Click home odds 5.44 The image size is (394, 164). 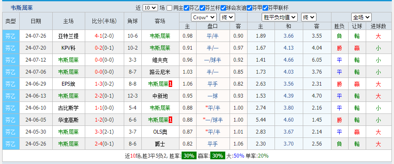click(x=261, y=120)
